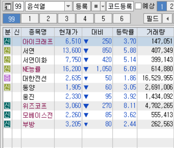Viewport: 174px width, 148px height.
Task: Click the 신 badge icon on 서연이화 row
Action: (x=7, y=60)
